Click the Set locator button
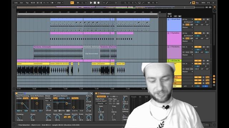This screenshot has height=128, width=229. tap(169, 14)
